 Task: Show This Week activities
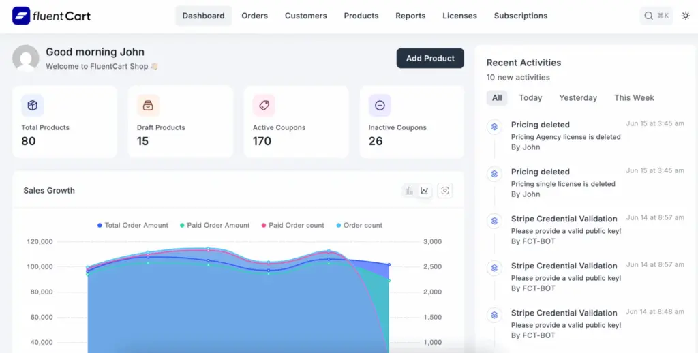(634, 97)
